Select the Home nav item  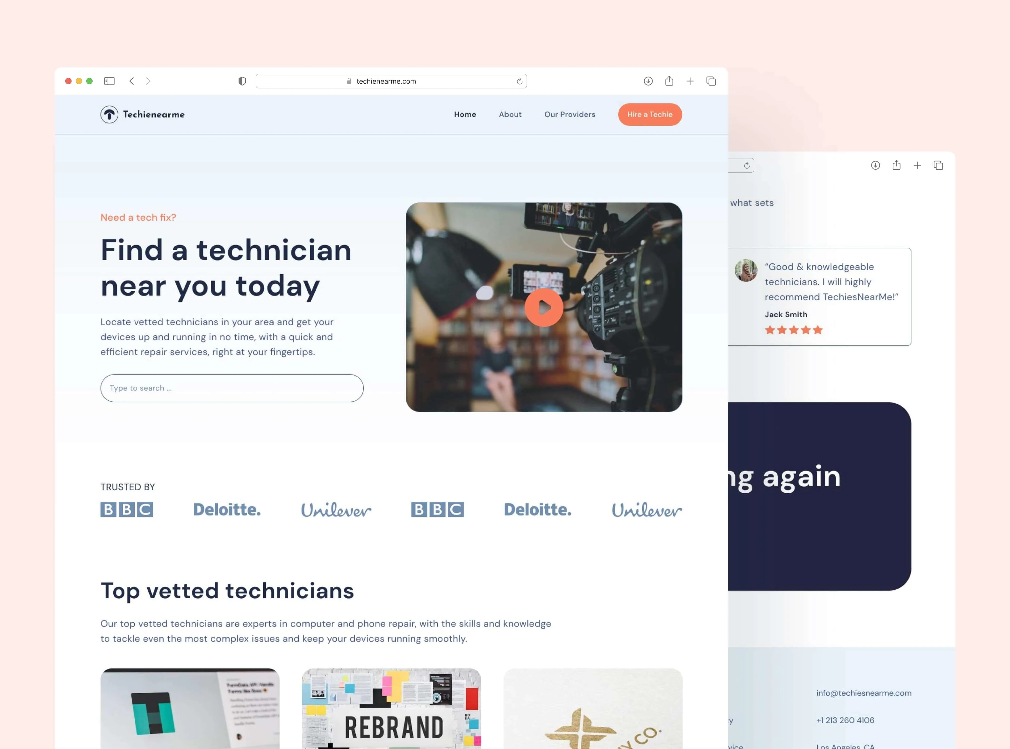pos(465,114)
